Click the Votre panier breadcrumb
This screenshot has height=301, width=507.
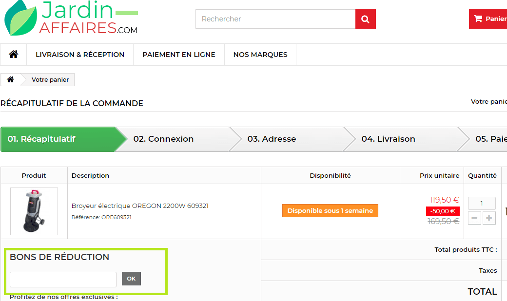click(49, 79)
